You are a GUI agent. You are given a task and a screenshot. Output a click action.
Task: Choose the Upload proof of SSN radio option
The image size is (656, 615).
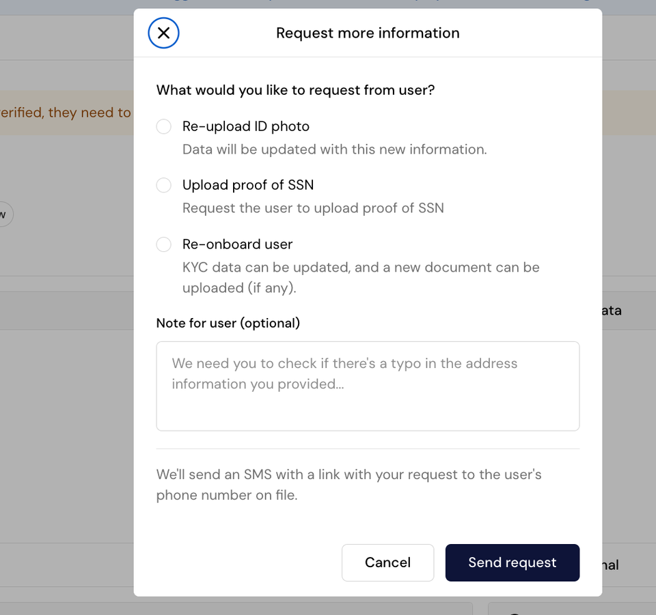point(164,185)
